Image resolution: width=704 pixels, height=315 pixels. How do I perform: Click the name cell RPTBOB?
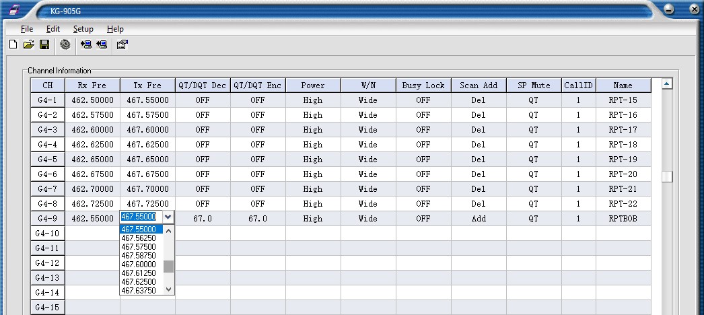tap(623, 219)
